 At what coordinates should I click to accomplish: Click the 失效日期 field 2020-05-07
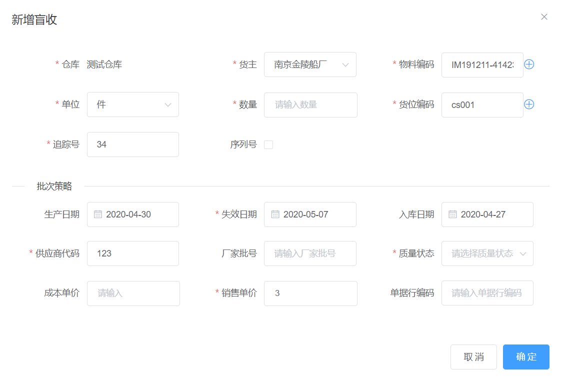click(310, 214)
